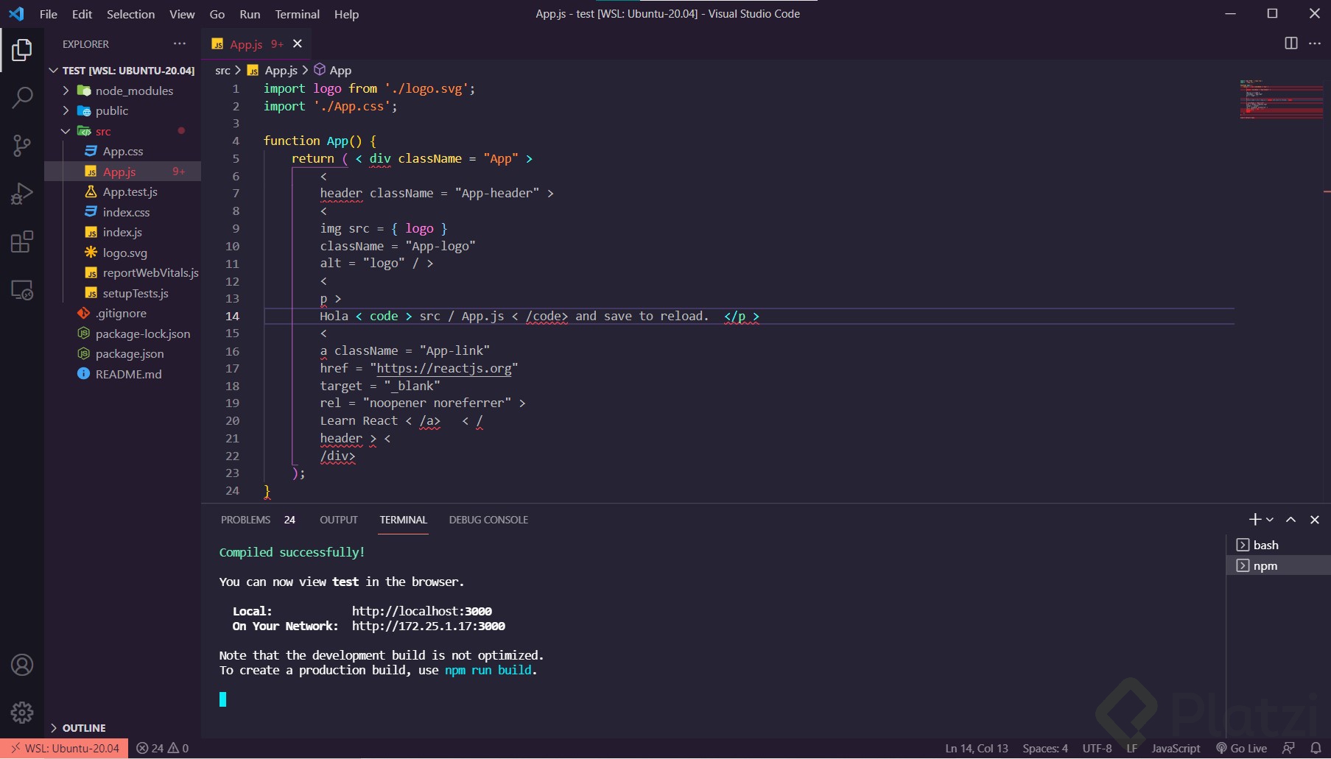Open App.css in the explorer
The image size is (1331, 759).
click(122, 152)
